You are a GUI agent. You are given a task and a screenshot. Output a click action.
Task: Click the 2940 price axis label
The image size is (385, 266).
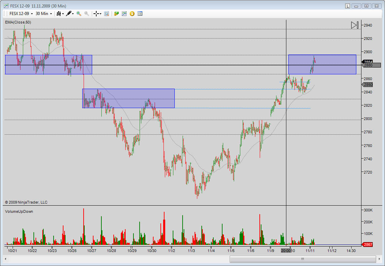(368, 25)
